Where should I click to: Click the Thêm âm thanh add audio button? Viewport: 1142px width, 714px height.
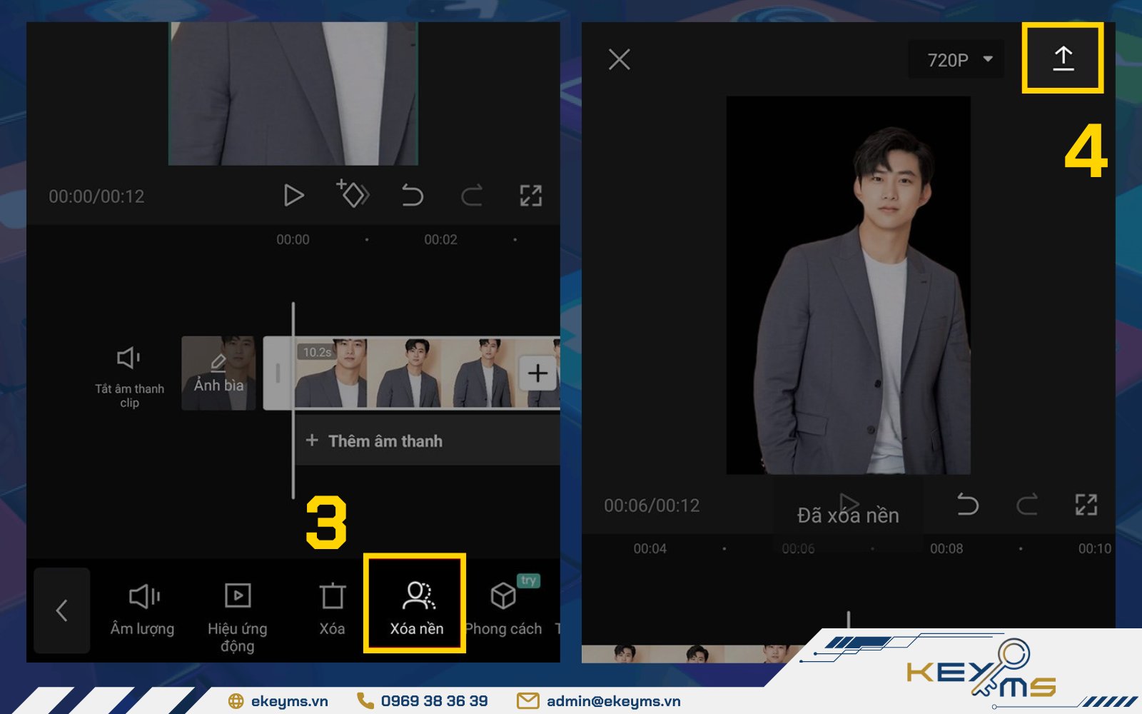(375, 441)
